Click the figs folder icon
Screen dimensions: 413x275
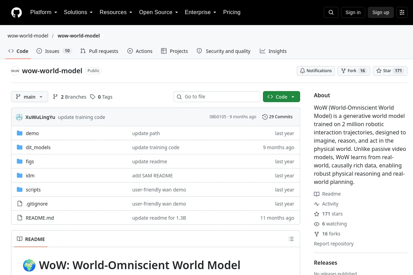click(20, 162)
